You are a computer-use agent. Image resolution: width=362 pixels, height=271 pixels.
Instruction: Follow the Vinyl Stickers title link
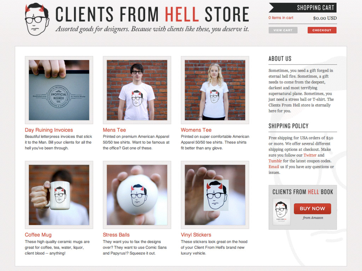click(196, 235)
